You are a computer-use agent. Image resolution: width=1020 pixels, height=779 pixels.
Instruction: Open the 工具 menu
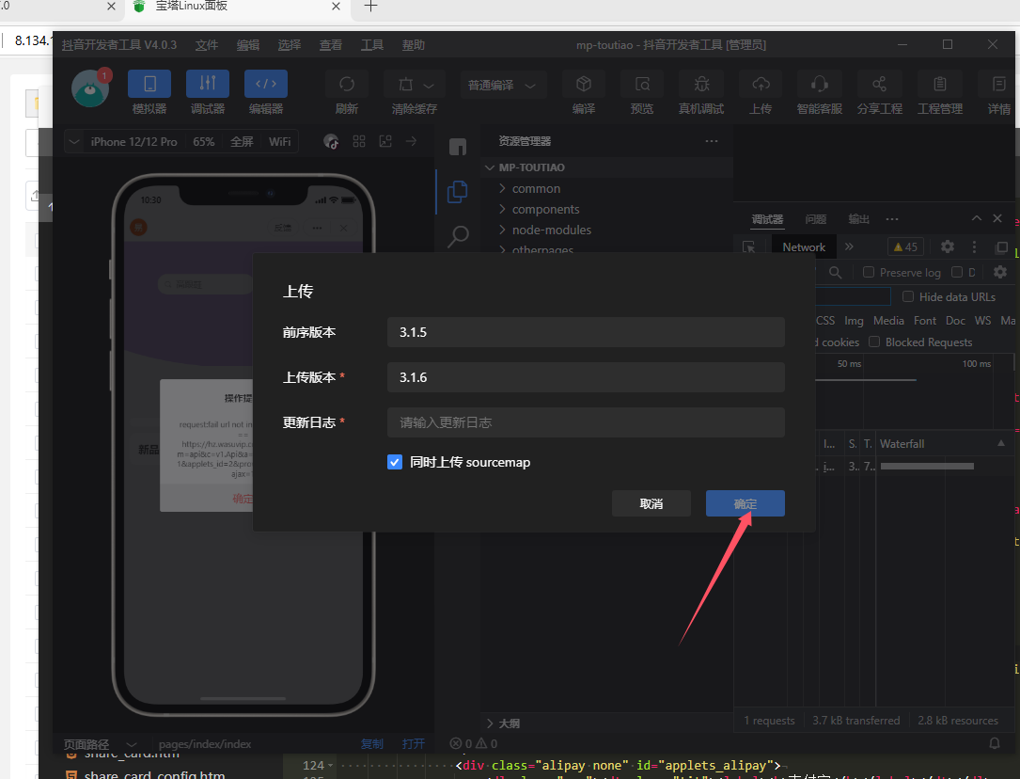coord(372,45)
